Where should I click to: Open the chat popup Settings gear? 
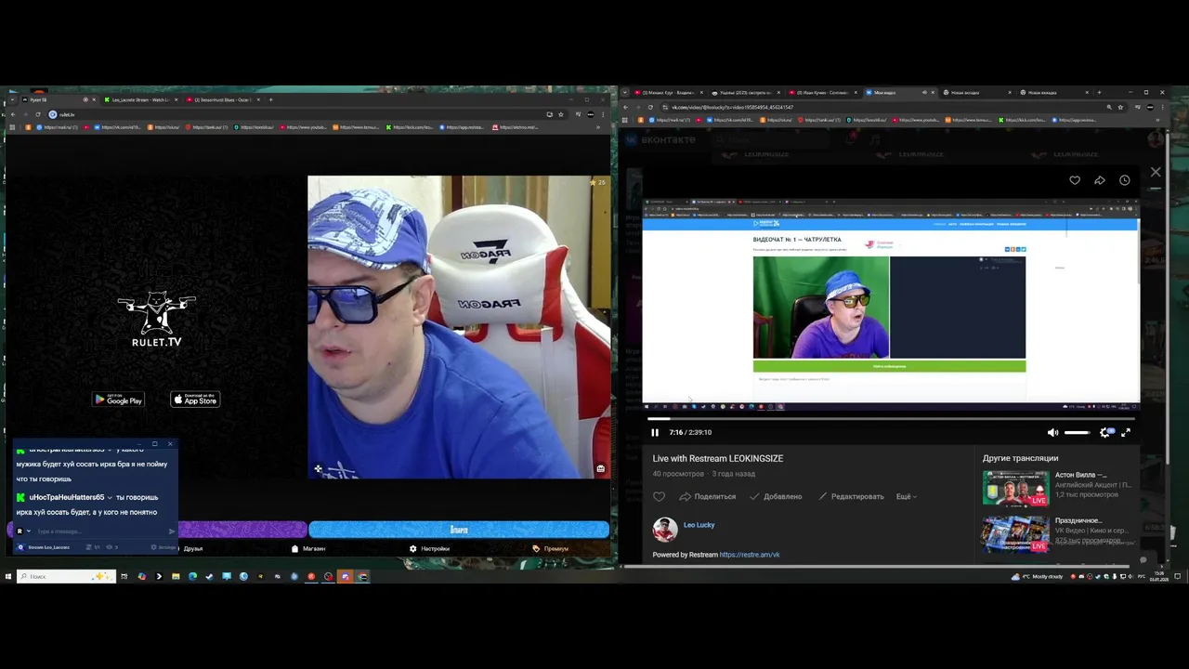(x=154, y=547)
